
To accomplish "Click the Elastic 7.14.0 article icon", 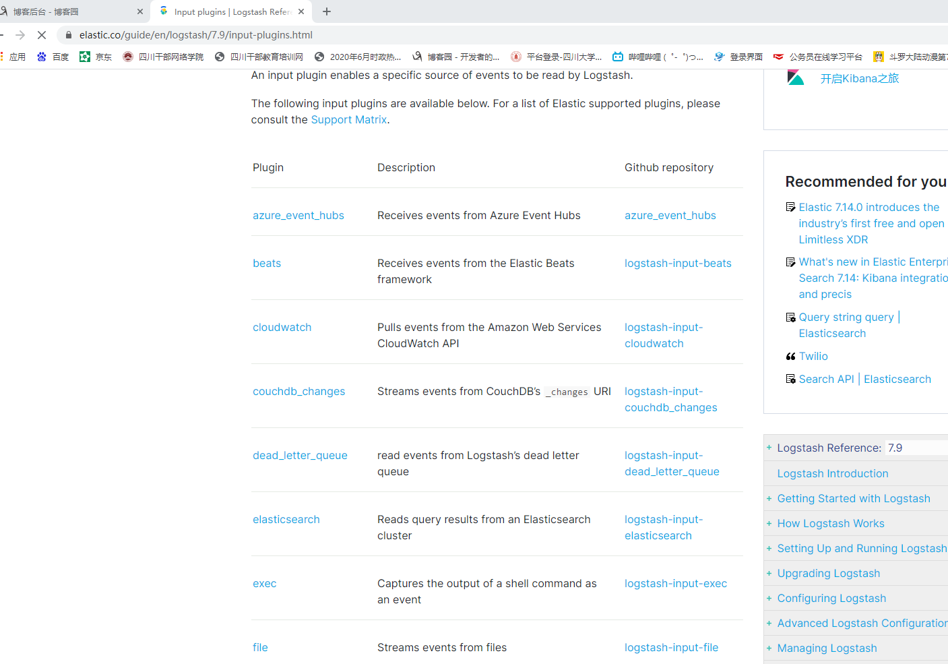I will pos(790,207).
